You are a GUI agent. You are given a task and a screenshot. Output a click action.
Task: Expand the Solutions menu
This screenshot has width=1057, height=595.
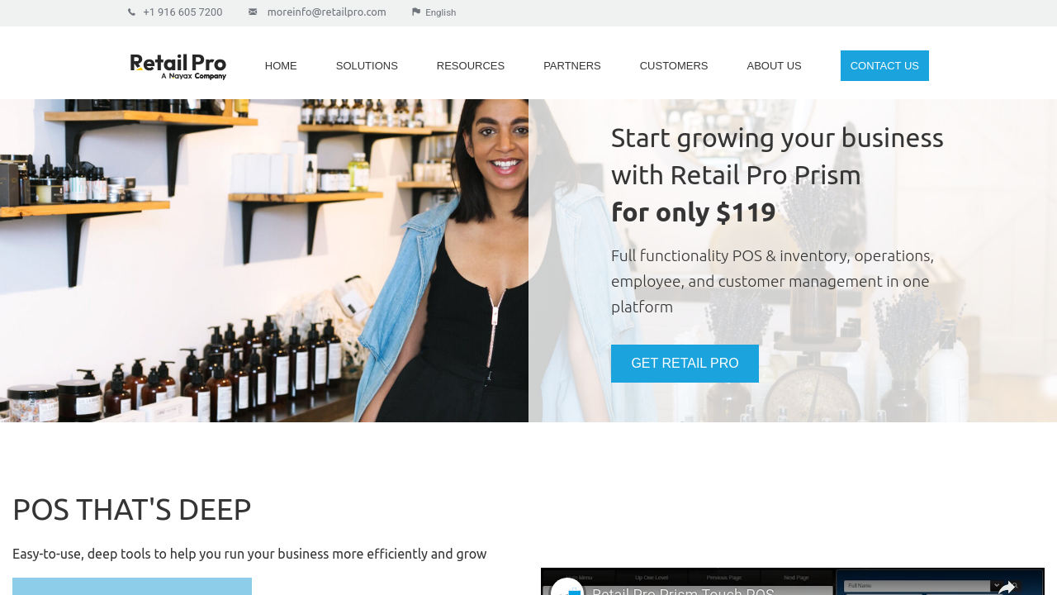(367, 66)
